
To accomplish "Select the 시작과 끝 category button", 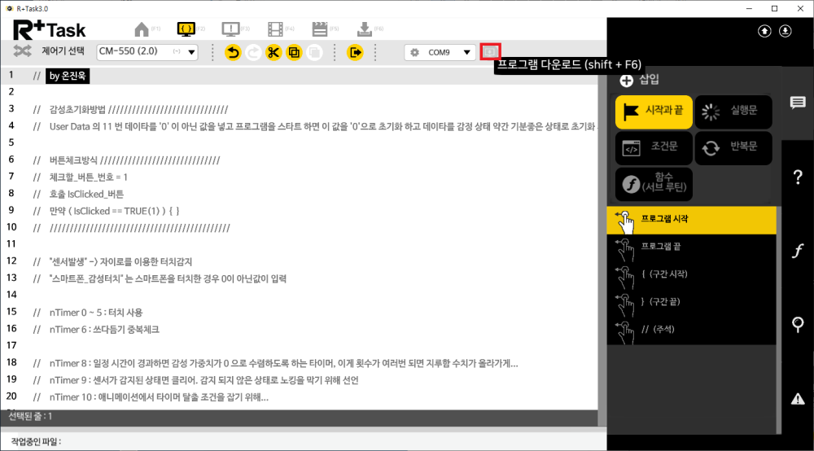I will (654, 112).
